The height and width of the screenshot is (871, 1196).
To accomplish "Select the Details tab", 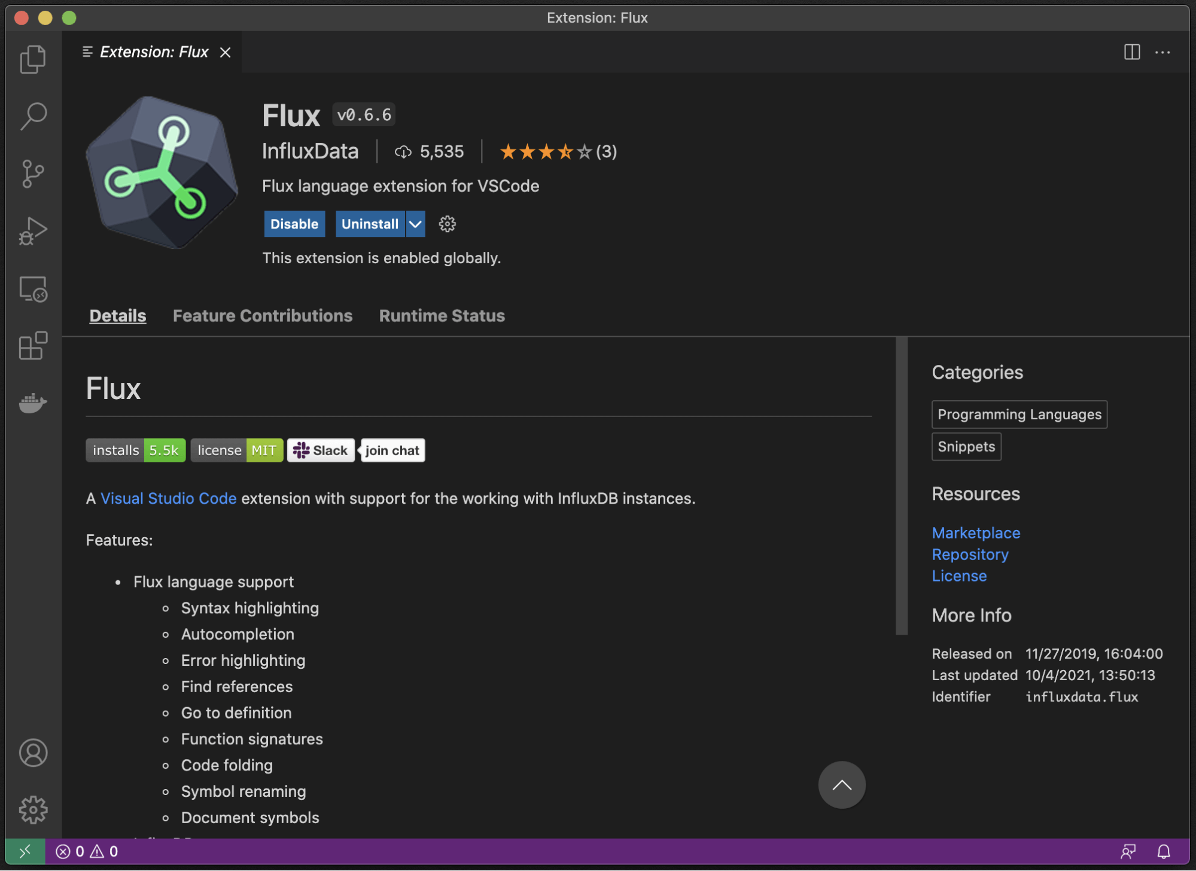I will [118, 316].
